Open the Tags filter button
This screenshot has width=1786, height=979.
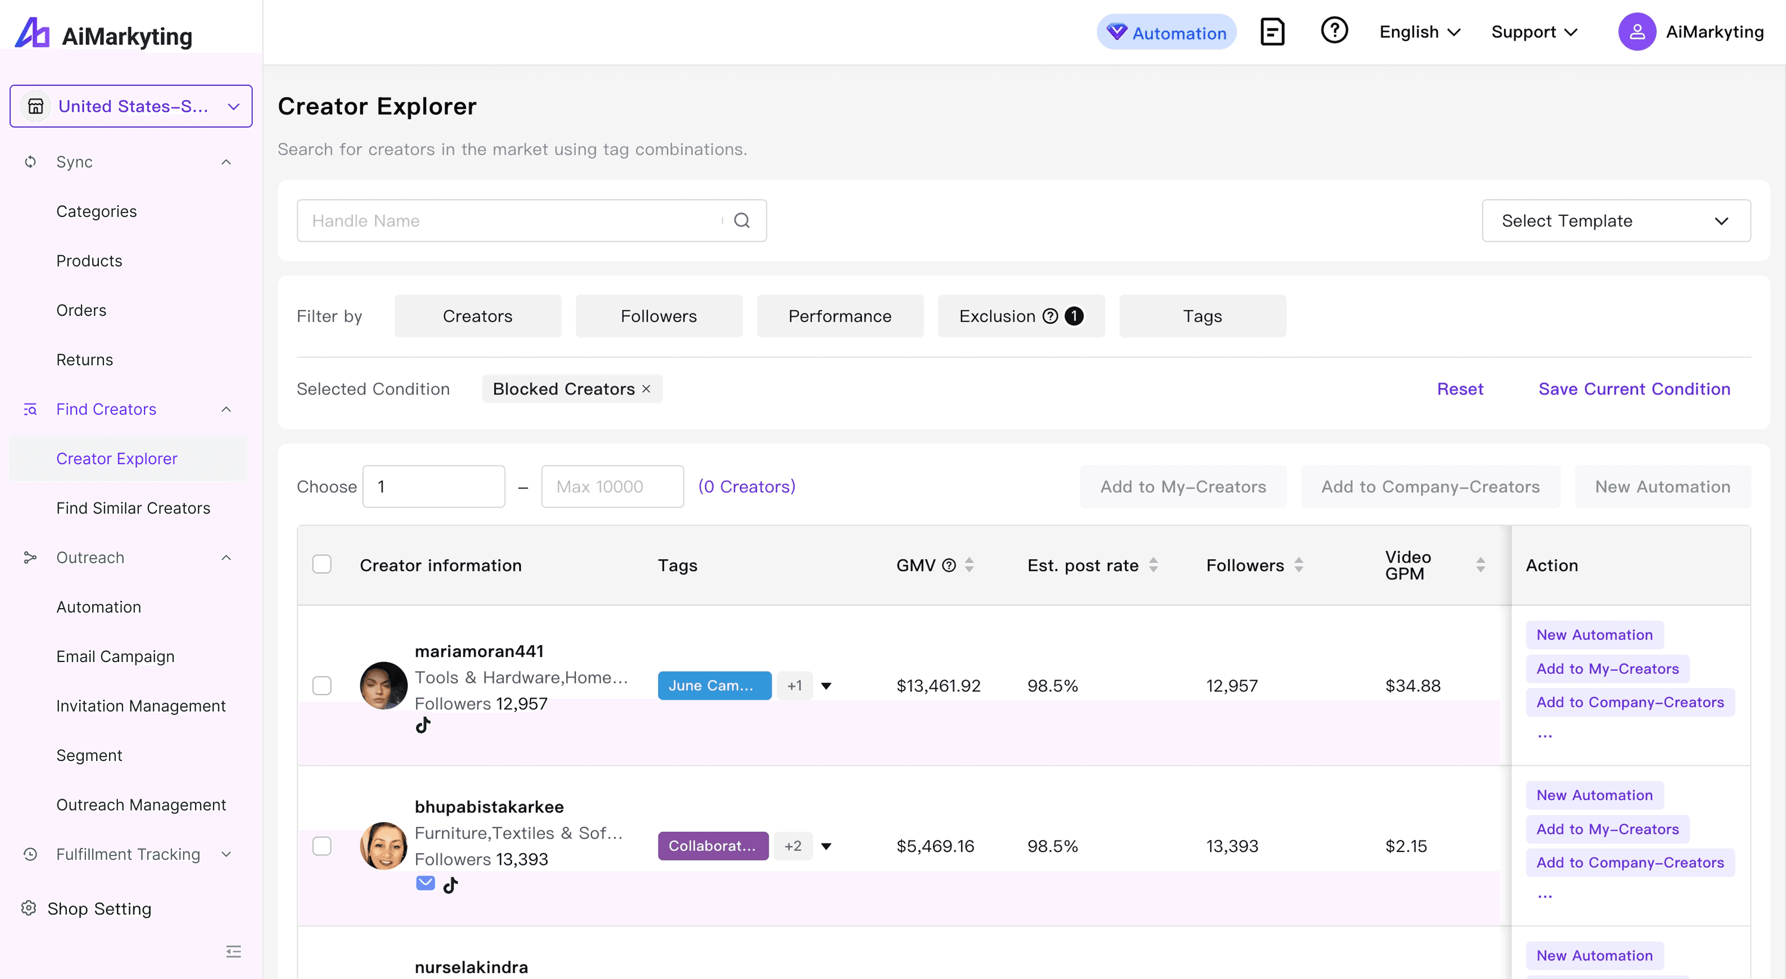tap(1202, 316)
